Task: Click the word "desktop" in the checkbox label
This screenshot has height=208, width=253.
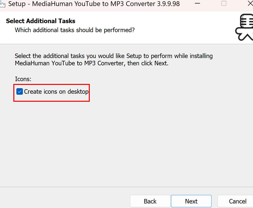Action: [78, 92]
